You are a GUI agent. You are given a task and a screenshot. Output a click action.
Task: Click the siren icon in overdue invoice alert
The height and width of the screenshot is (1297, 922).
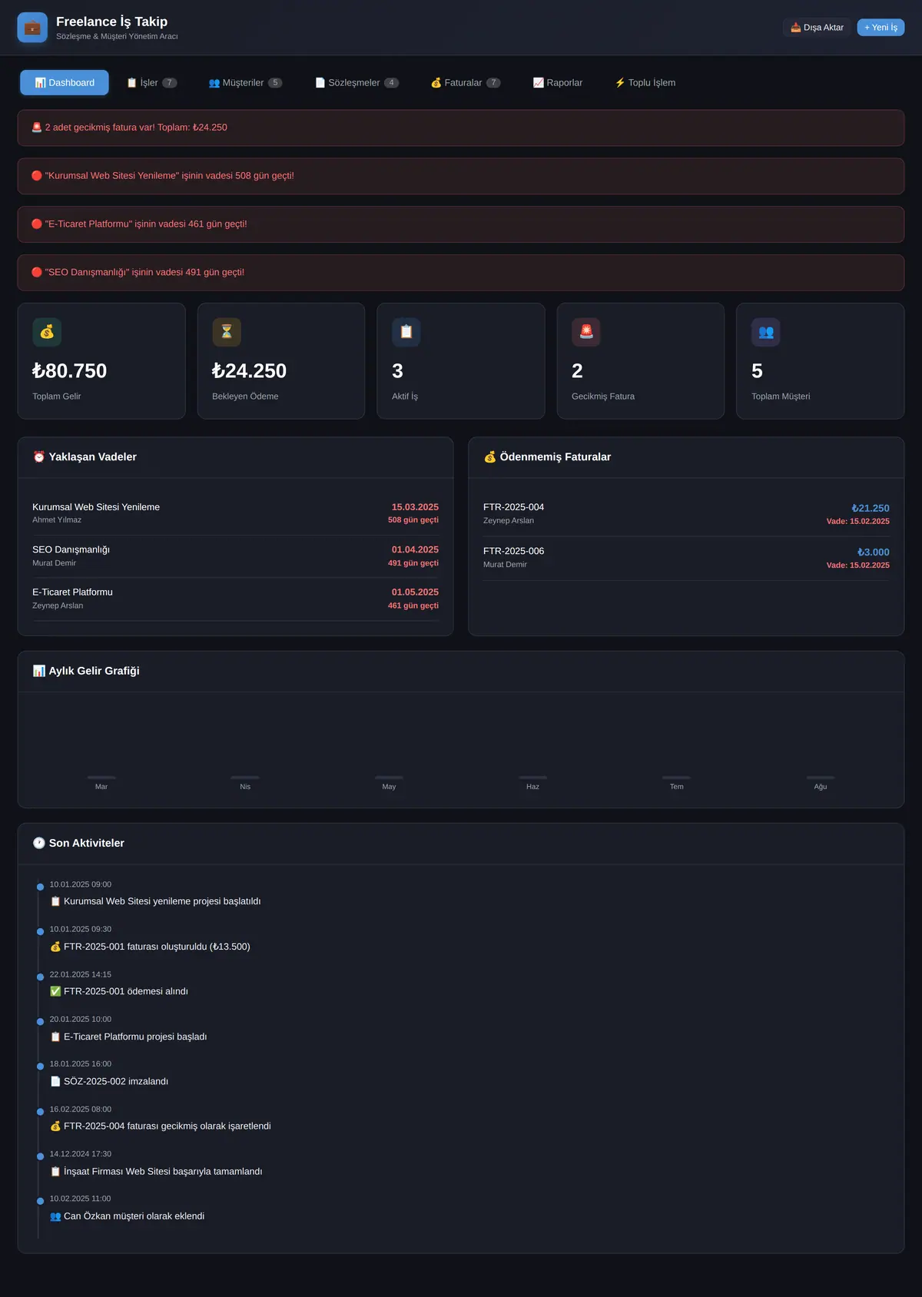click(x=37, y=128)
